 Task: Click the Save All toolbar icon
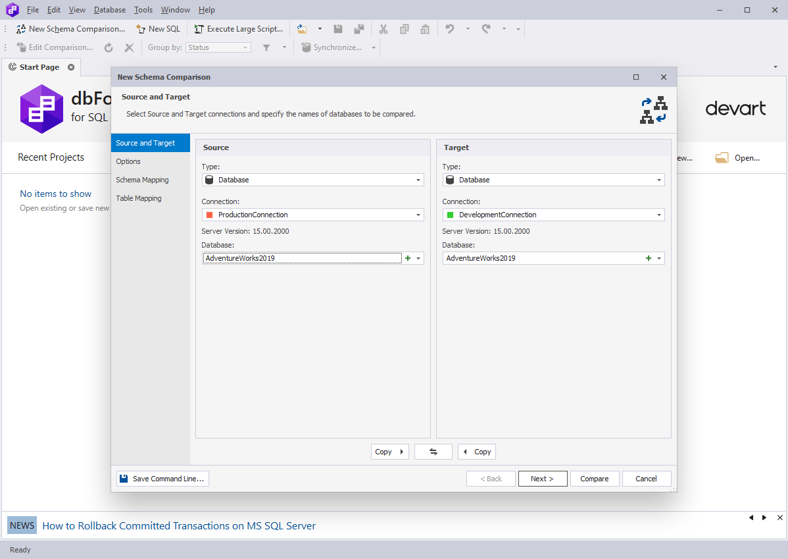(x=359, y=29)
